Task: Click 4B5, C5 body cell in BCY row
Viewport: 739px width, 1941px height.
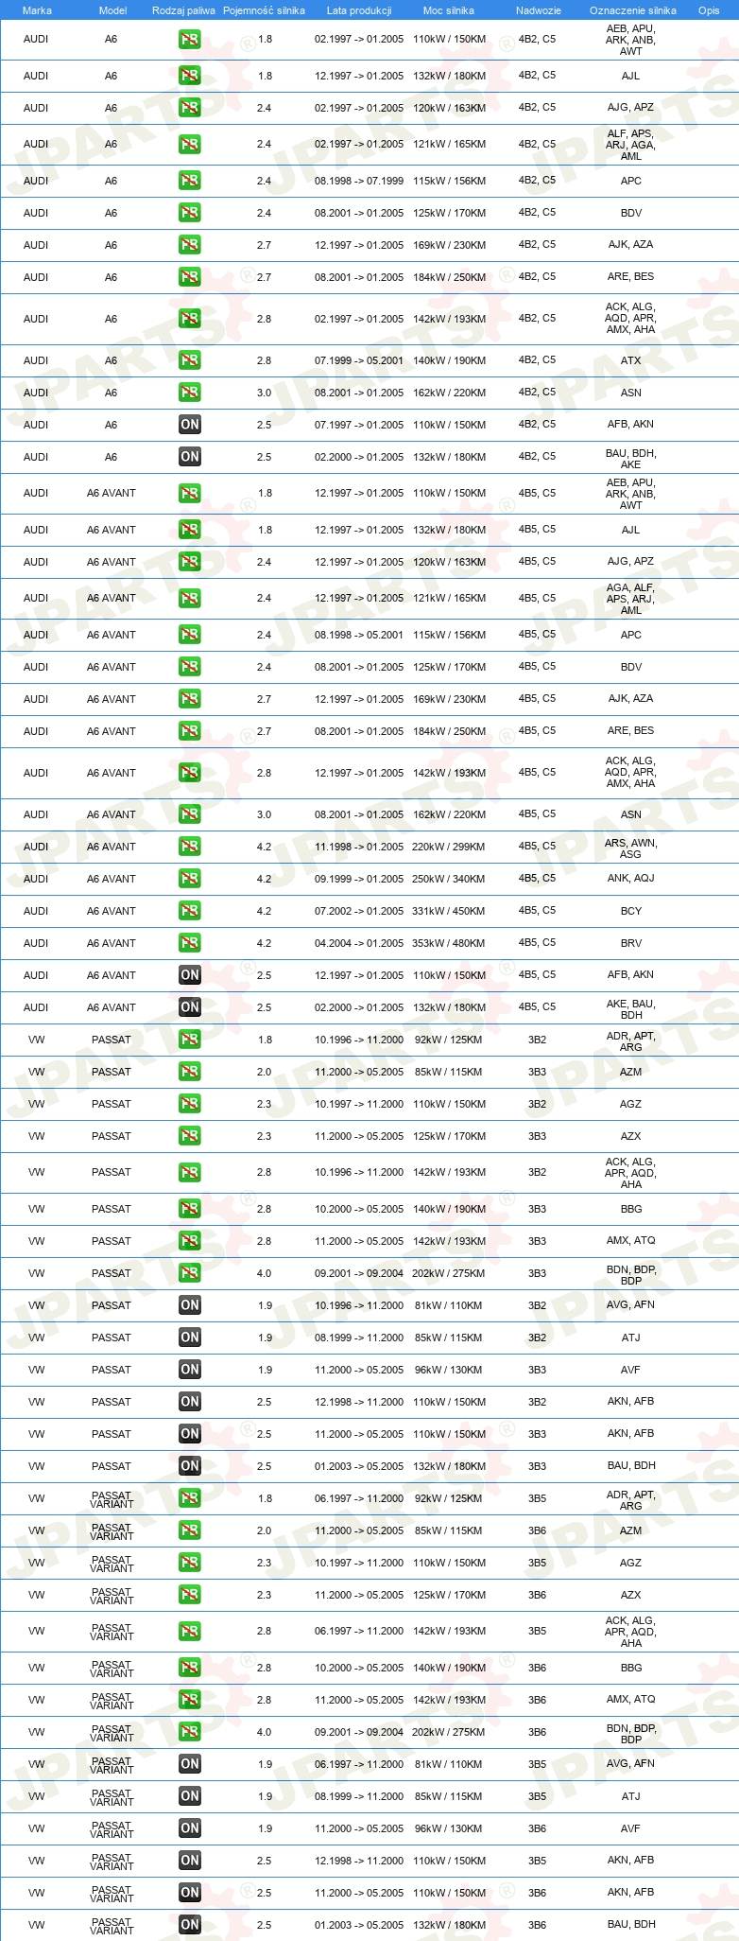Action: coord(538,911)
